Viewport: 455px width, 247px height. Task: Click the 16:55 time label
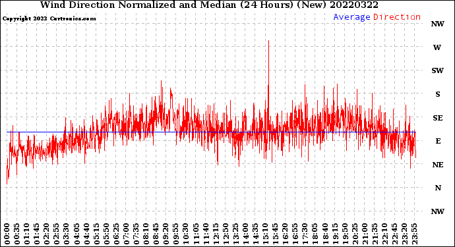click(295, 234)
